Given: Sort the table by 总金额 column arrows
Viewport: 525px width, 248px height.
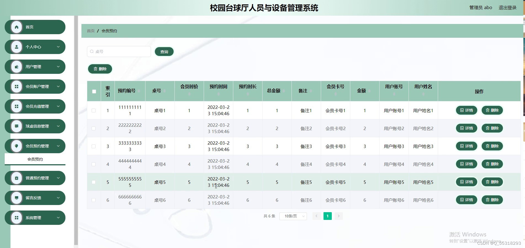Looking at the screenshot, I should [283, 91].
